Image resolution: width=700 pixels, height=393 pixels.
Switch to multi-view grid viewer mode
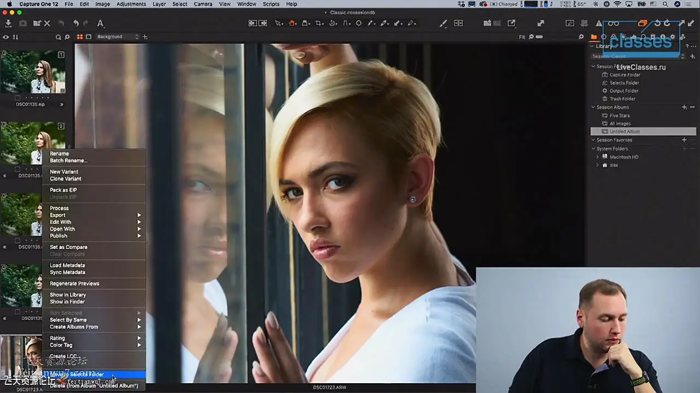tap(80, 37)
